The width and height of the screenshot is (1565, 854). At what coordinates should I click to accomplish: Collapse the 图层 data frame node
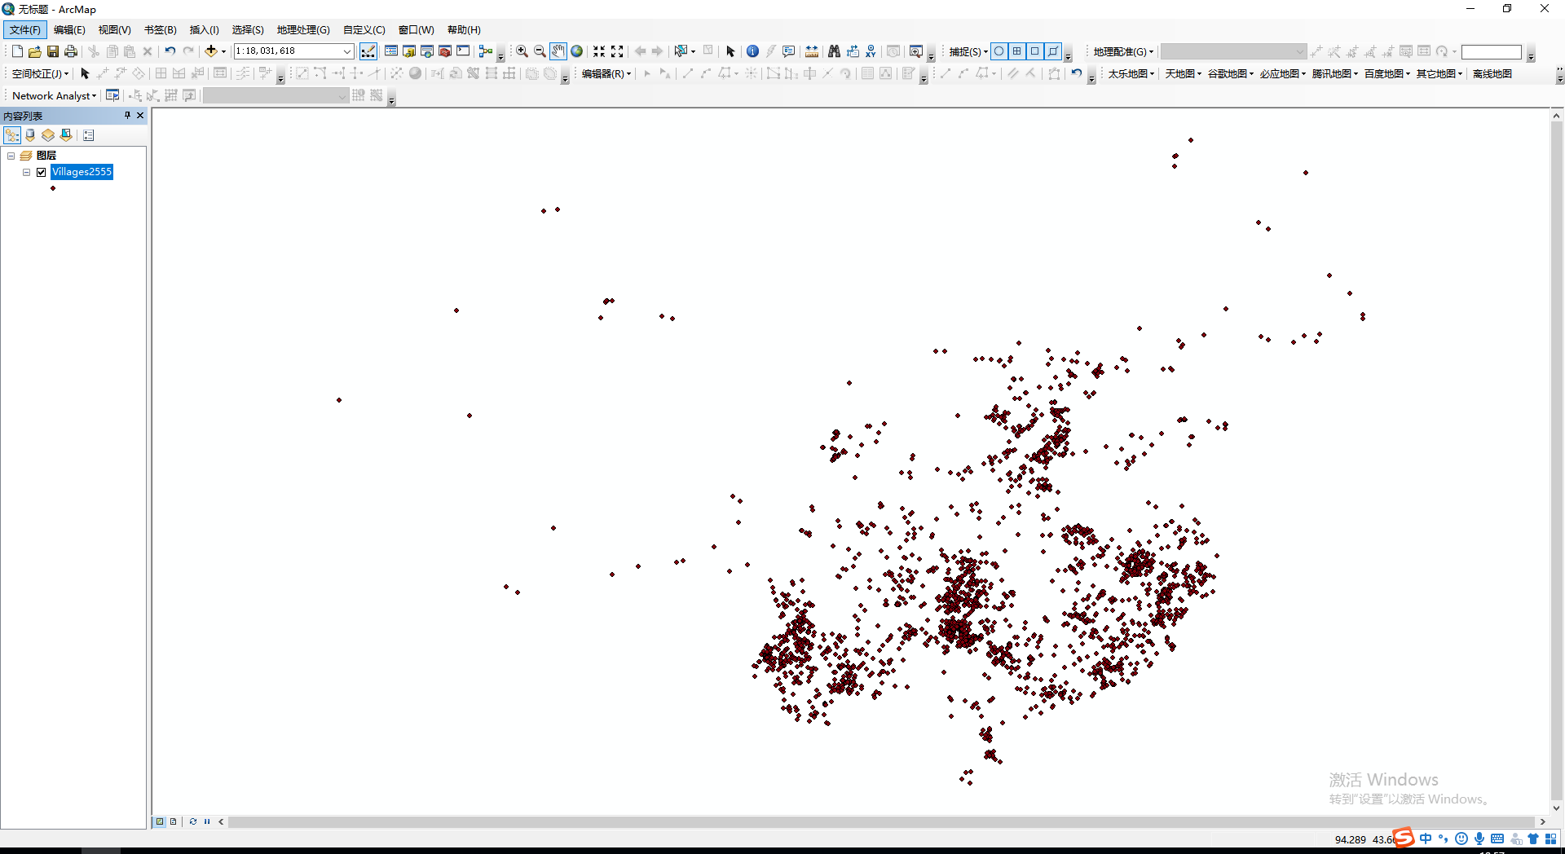click(11, 156)
